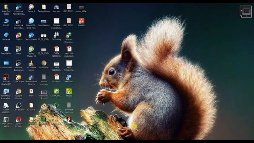Select the ABHISHEK P.pptx file
The width and height of the screenshot is (254, 143).
point(44,94)
